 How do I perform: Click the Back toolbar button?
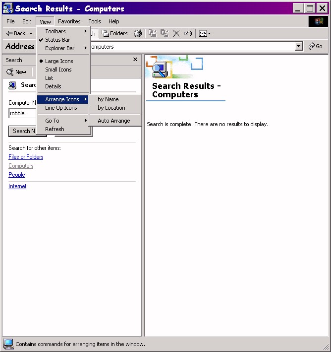[16, 33]
